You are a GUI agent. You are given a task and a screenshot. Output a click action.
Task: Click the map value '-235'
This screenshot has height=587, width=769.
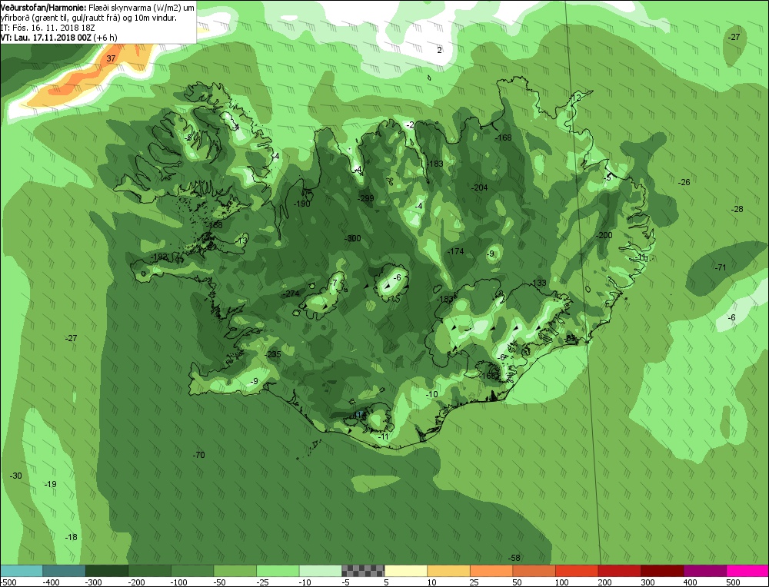coord(273,355)
